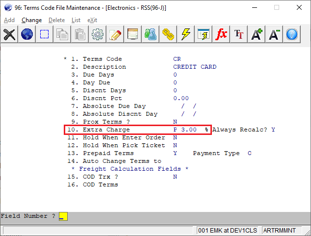Open the blue help question mark icon

click(x=292, y=34)
